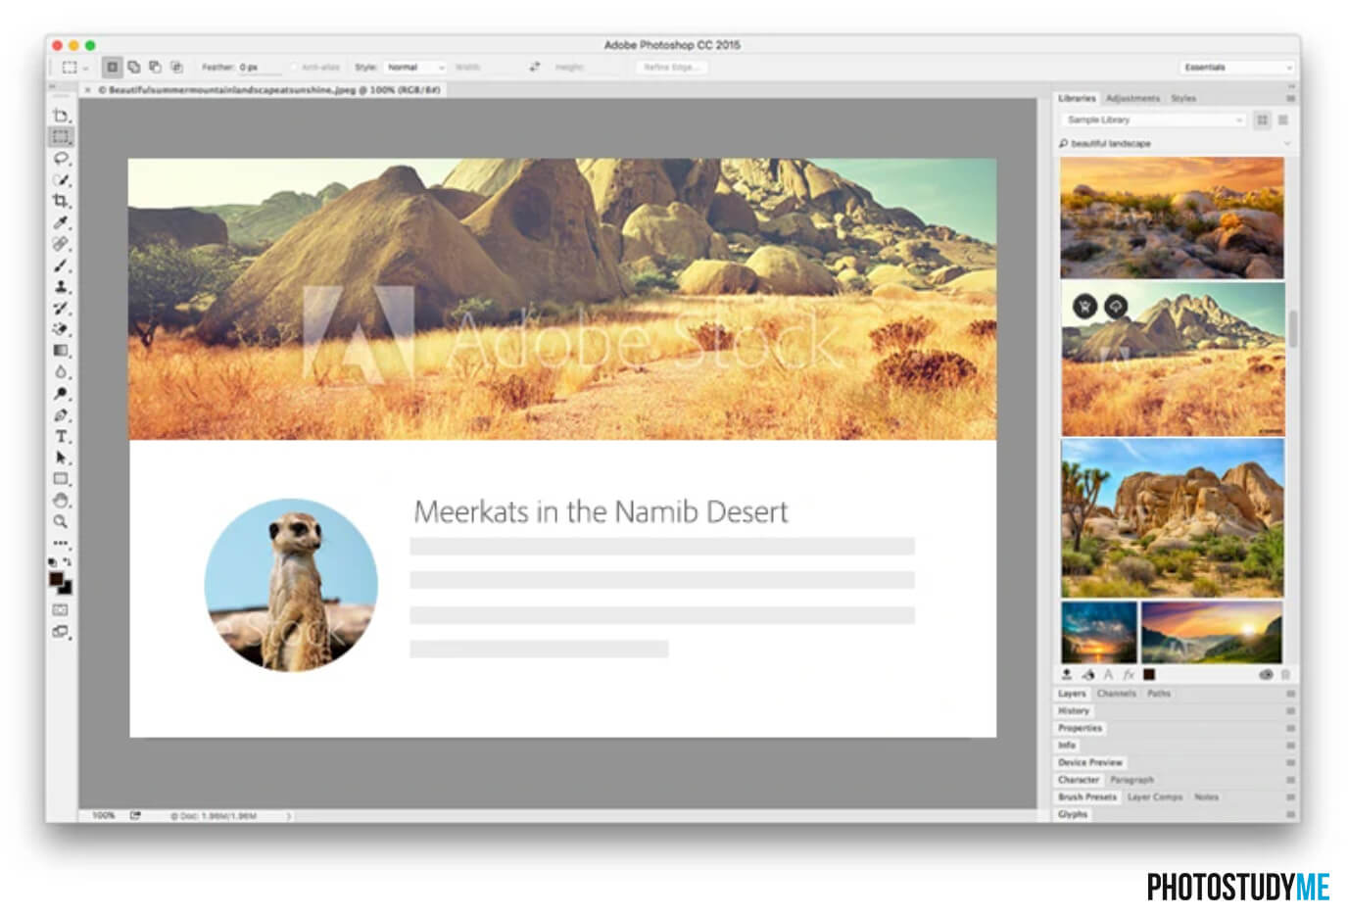The height and width of the screenshot is (917, 1348).
Task: Select the Lasso tool
Action: coord(61,159)
